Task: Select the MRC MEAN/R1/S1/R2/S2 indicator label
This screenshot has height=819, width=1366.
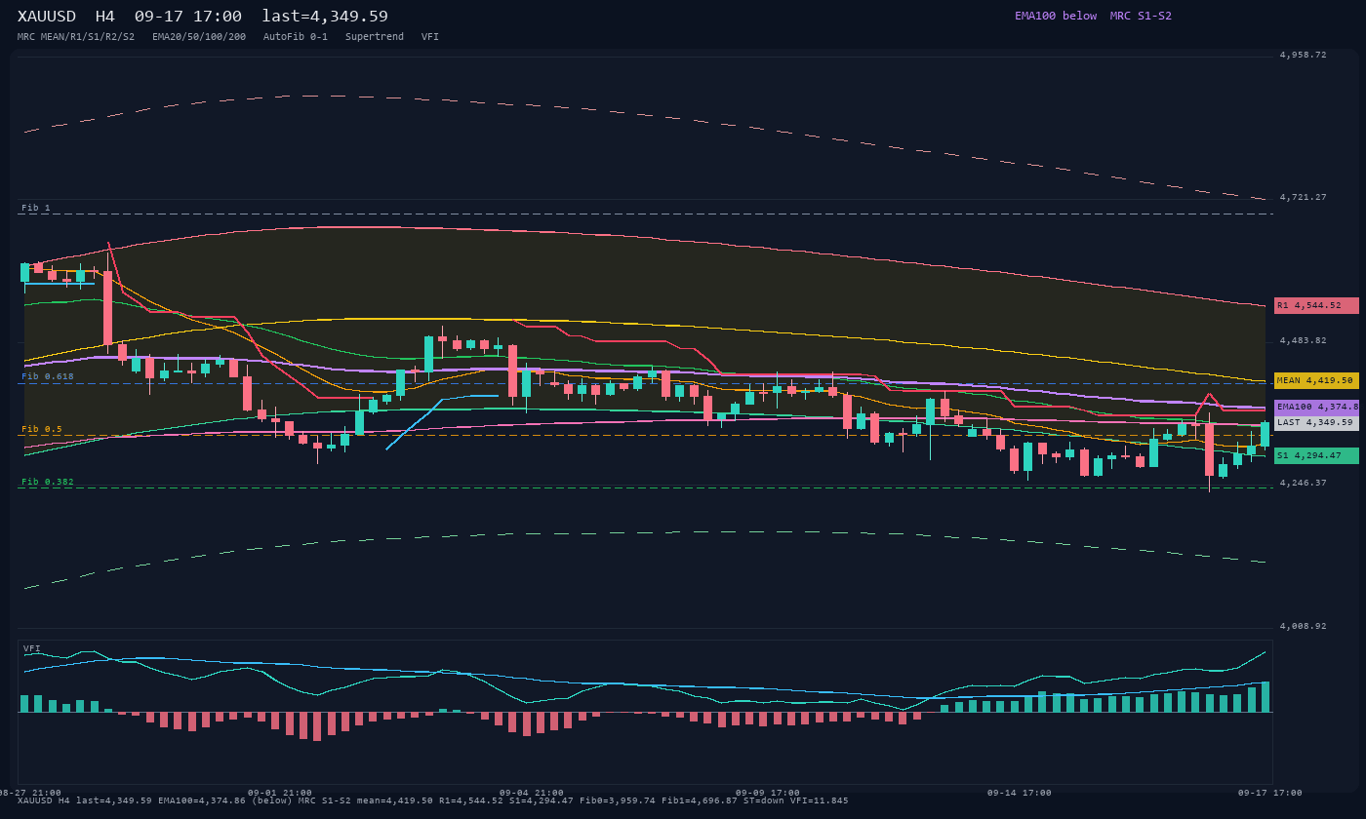Action: [x=76, y=37]
